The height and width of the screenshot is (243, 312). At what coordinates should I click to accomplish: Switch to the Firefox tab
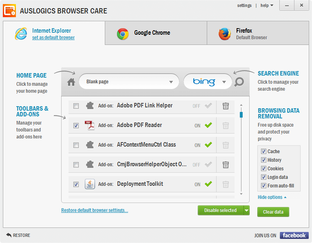[x=258, y=33]
